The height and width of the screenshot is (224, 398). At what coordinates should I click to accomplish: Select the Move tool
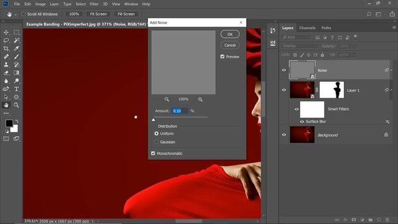pyautogui.click(x=6, y=32)
